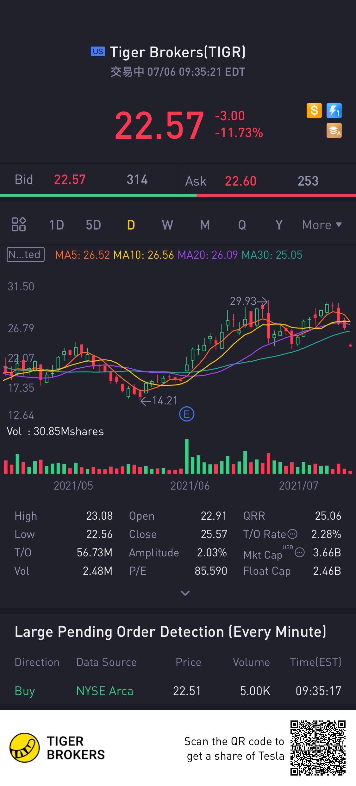Tap the Tiger Brokers(TIGR) title

point(178,52)
